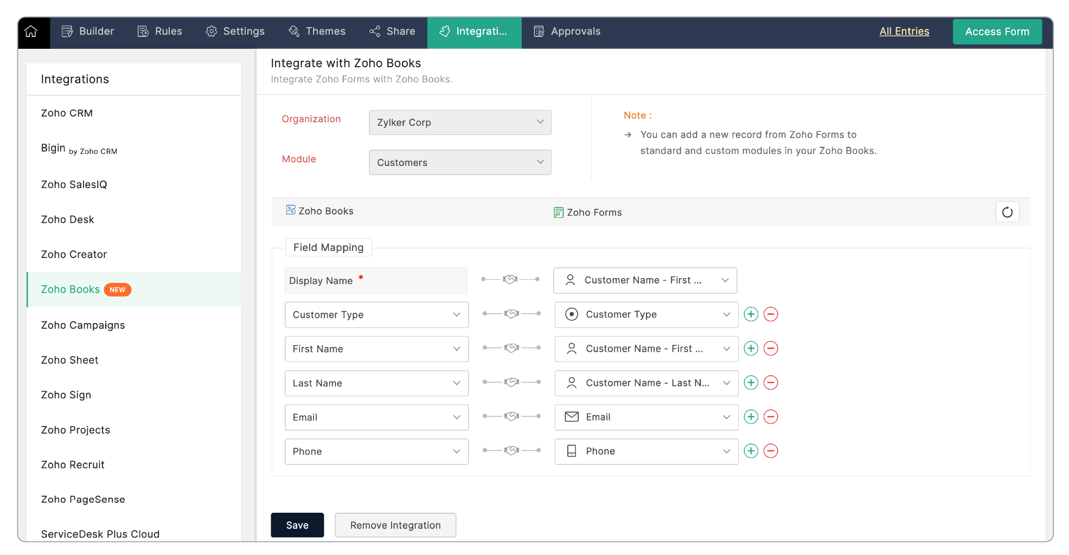1069x555 pixels.
Task: Go to the home icon
Action: pos(31,31)
